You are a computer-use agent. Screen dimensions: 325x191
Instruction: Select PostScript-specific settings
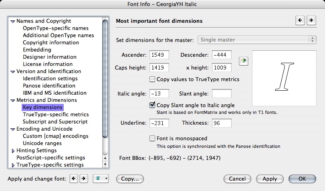click(x=51, y=158)
